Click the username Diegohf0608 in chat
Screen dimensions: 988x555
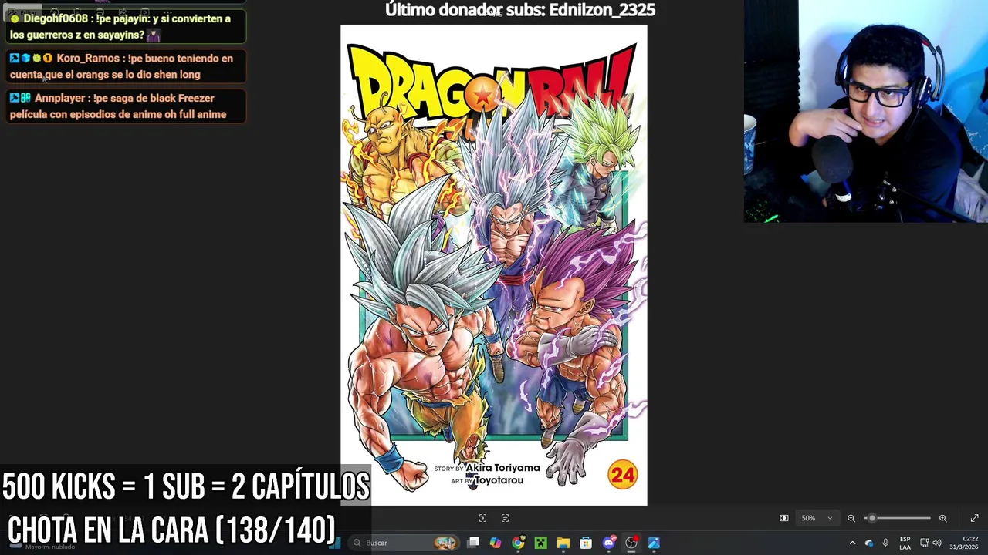pyautogui.click(x=56, y=18)
